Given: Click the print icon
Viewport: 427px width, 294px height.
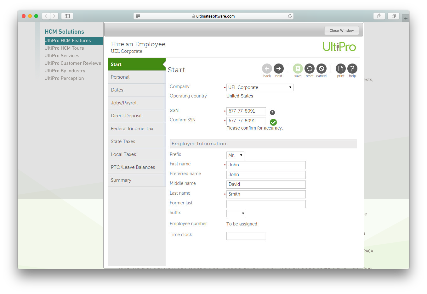Looking at the screenshot, I should (341, 69).
